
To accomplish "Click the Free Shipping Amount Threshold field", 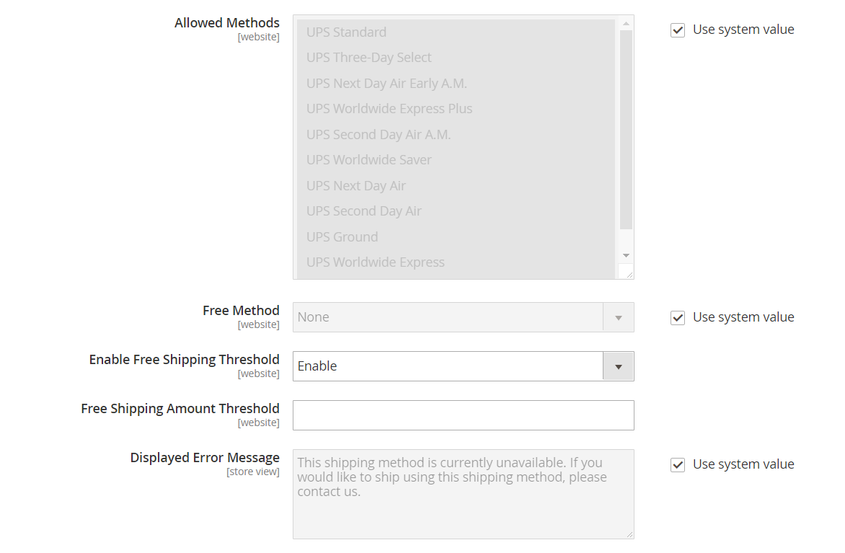I will coord(463,415).
